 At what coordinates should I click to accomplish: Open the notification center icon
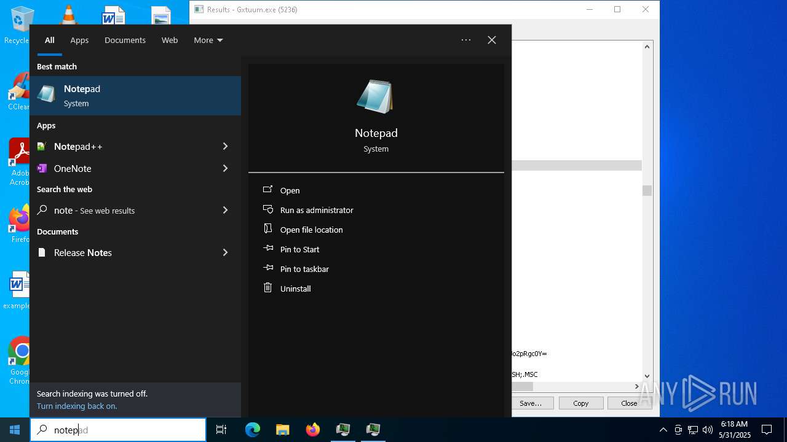pos(767,430)
